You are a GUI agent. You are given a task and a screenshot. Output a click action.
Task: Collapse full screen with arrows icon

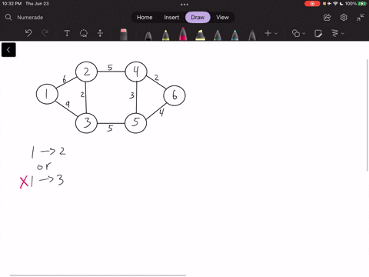[x=361, y=18]
